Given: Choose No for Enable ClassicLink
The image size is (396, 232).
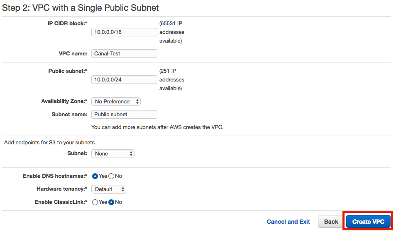Looking at the screenshot, I should click(x=111, y=202).
